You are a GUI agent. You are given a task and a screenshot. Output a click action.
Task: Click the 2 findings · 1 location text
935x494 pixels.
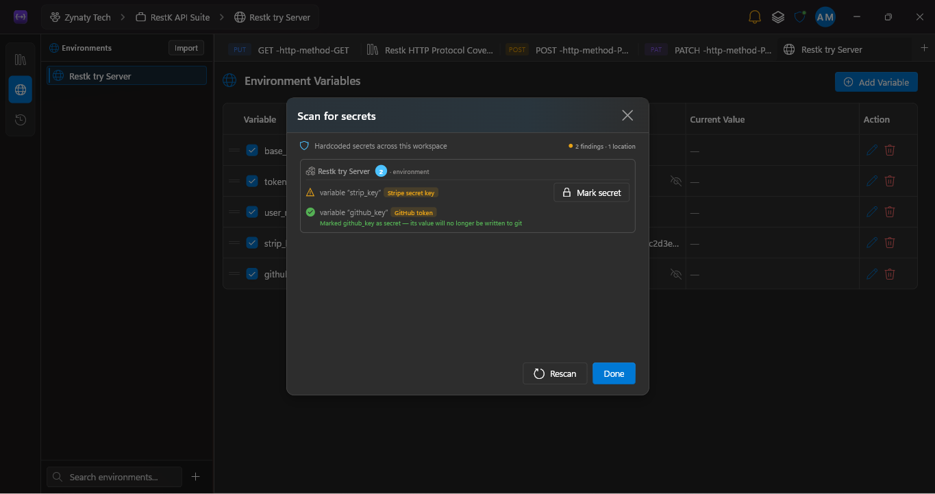coord(605,146)
